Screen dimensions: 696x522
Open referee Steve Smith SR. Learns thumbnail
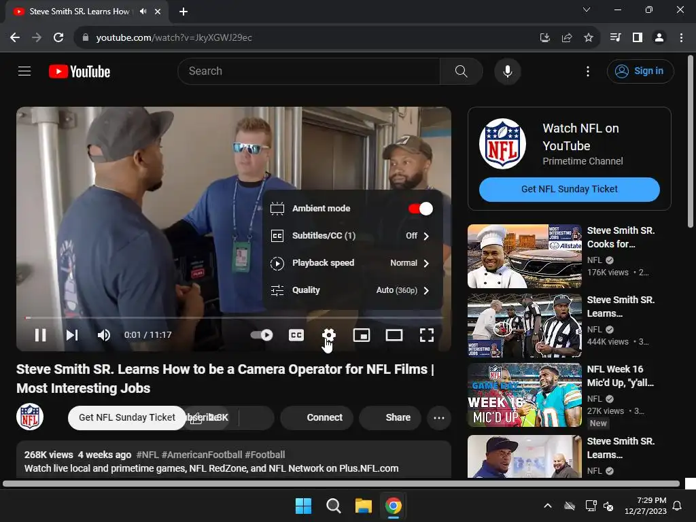pos(524,326)
